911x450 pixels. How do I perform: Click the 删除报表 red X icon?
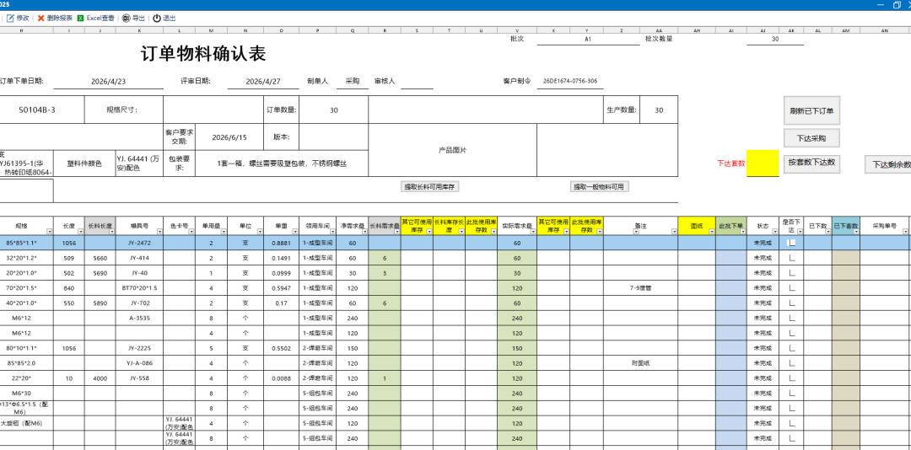coord(41,18)
